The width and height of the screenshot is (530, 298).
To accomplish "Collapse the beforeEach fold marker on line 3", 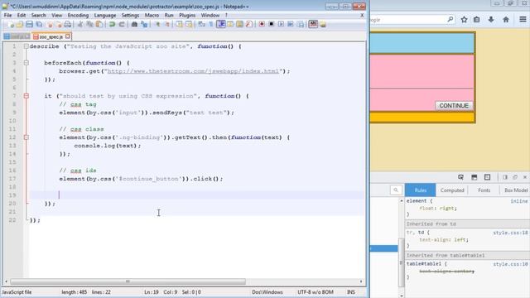I will (x=26, y=63).
